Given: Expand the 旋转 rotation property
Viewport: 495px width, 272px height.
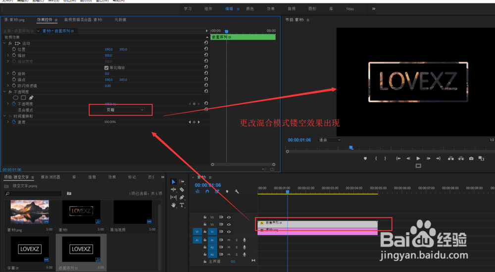Looking at the screenshot, I should coord(8,73).
